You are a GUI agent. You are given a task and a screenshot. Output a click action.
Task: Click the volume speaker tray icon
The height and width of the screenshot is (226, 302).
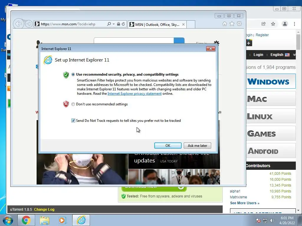[x=272, y=220]
